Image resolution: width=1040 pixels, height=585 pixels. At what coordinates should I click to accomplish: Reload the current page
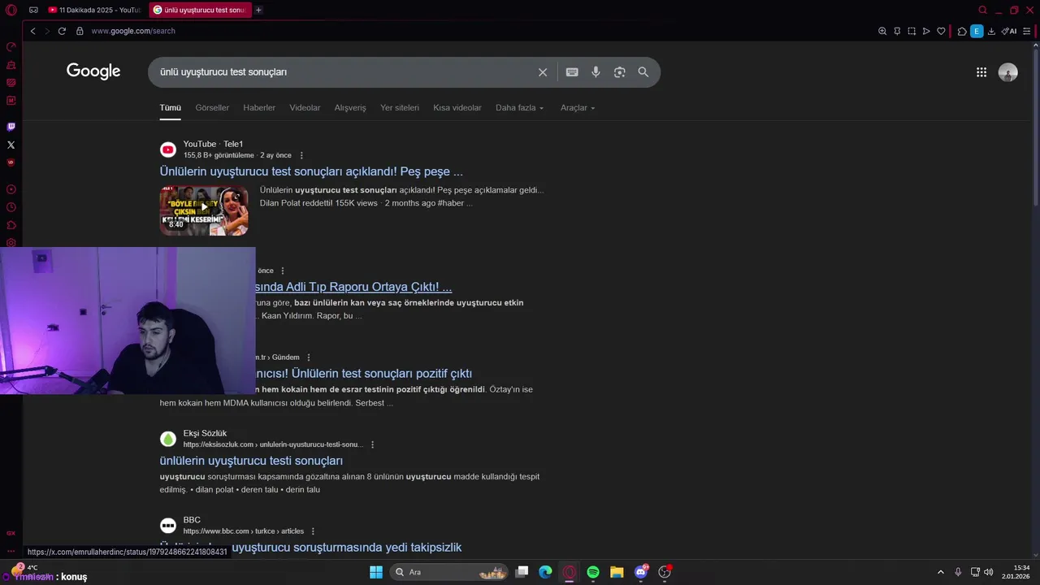(x=62, y=31)
